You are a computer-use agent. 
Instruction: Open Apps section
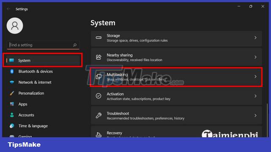[x=23, y=104]
